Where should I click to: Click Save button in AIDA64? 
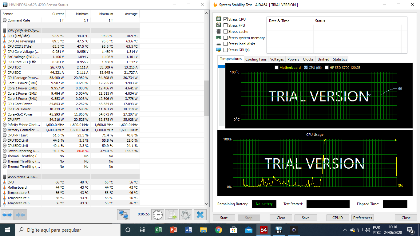(306, 218)
